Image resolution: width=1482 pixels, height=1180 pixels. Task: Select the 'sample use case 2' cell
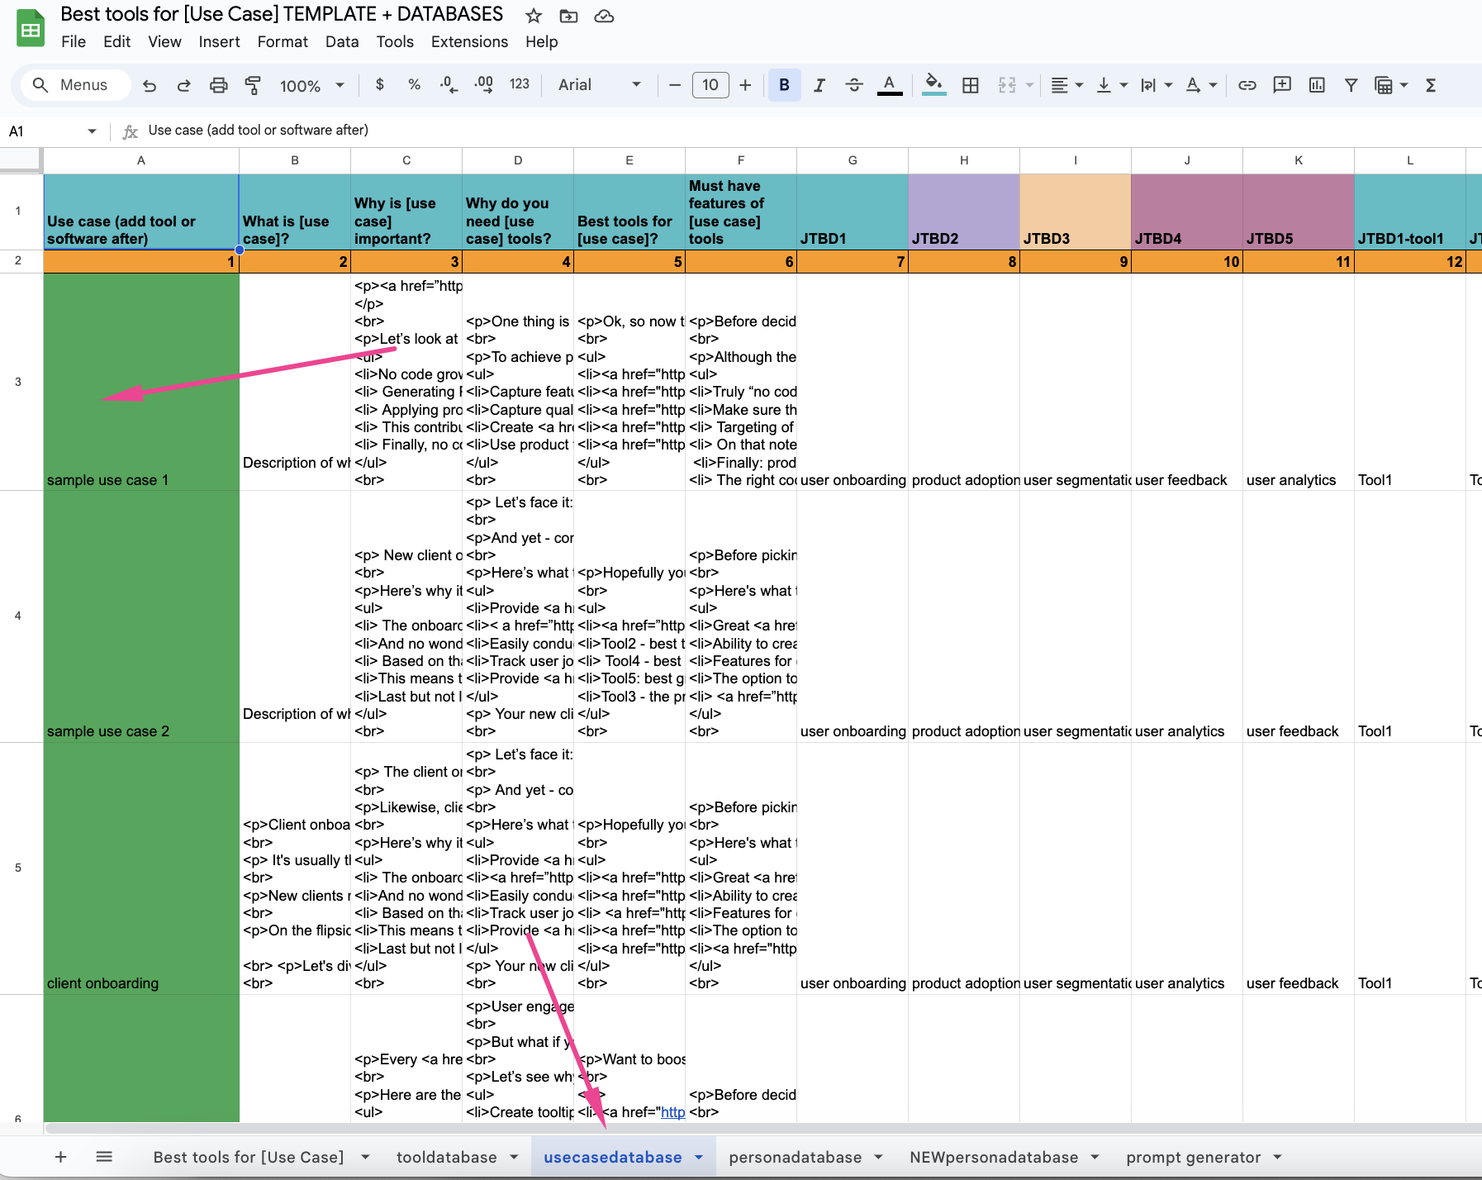tap(141, 616)
